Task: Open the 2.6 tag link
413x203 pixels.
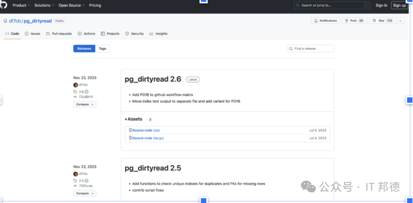Action: [x=81, y=92]
